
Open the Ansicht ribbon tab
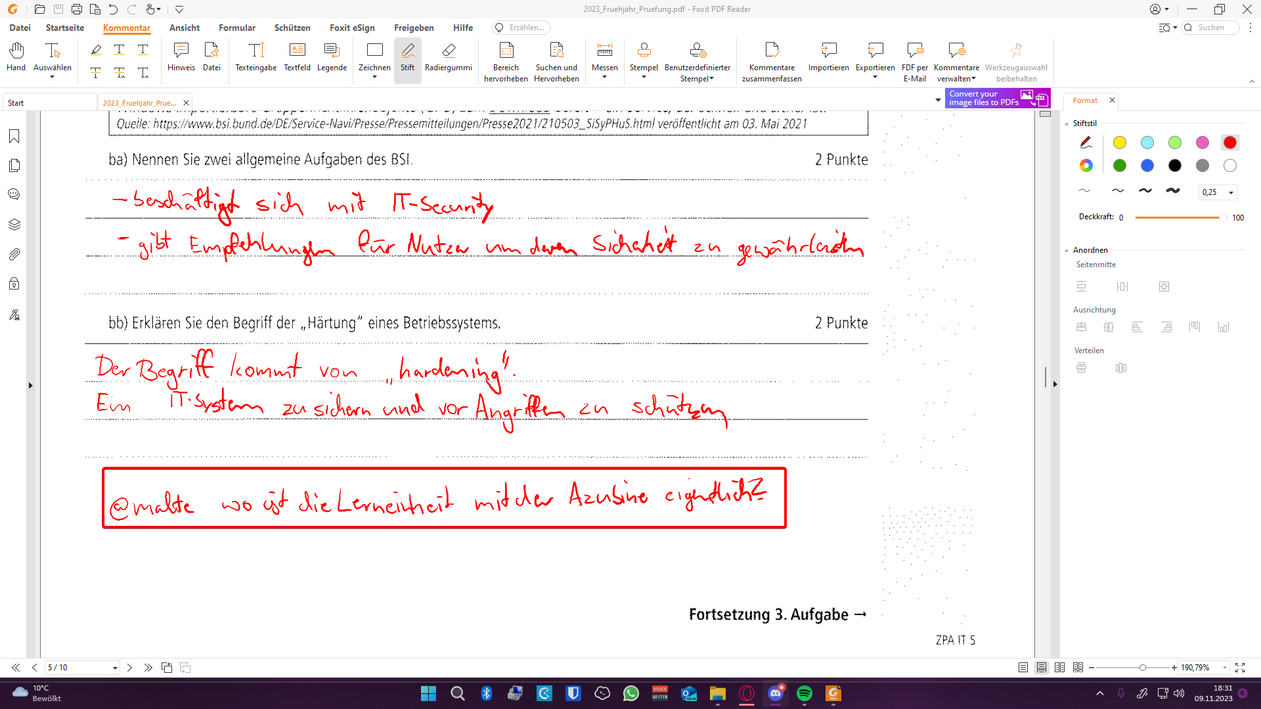pos(185,28)
